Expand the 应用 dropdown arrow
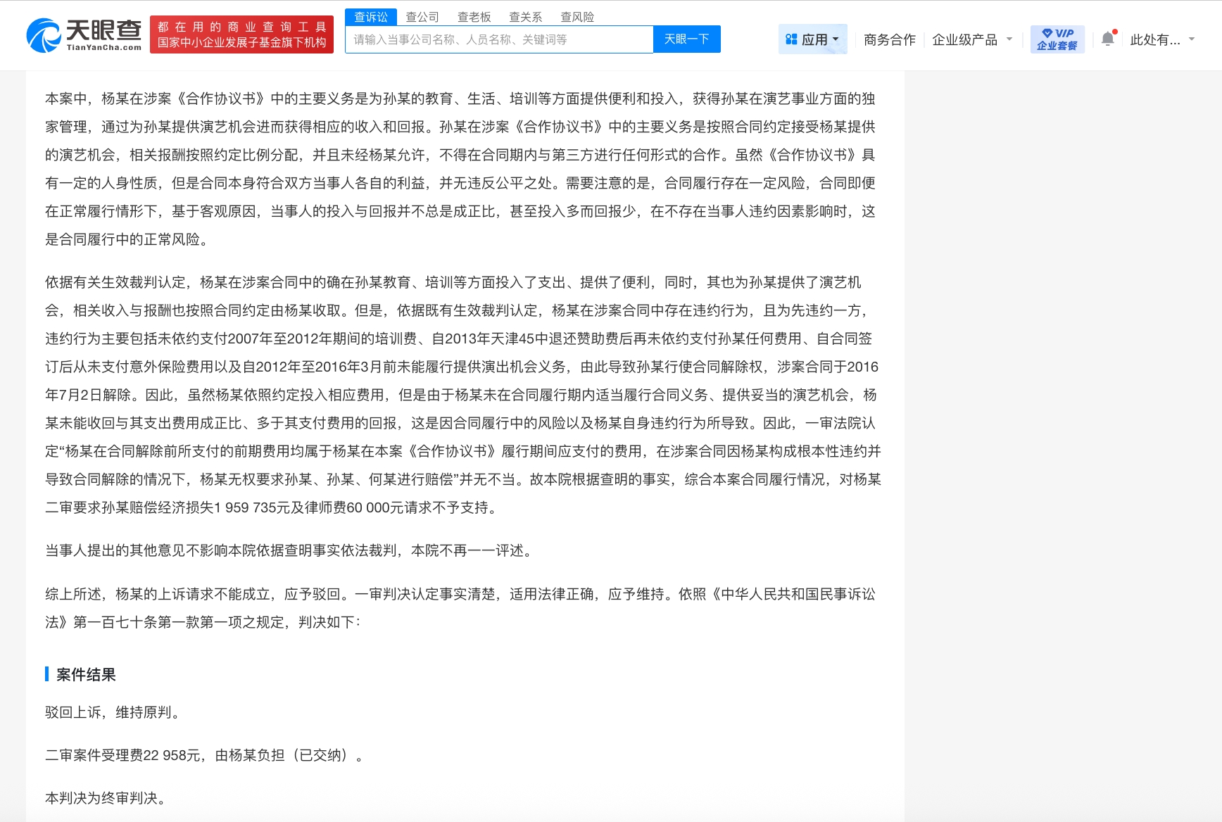1222x822 pixels. (x=837, y=39)
